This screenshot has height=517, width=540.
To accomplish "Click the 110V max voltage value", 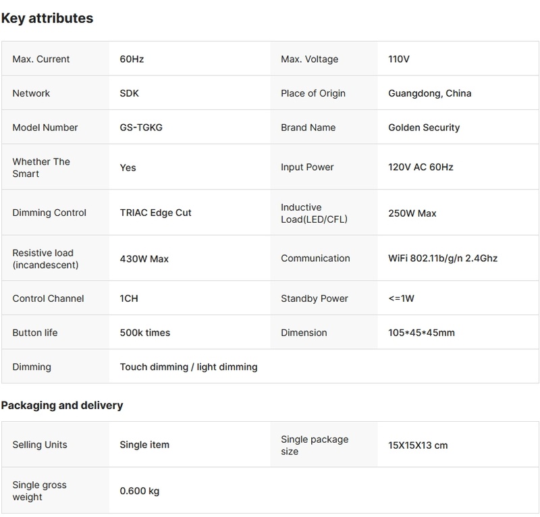I will (x=399, y=59).
